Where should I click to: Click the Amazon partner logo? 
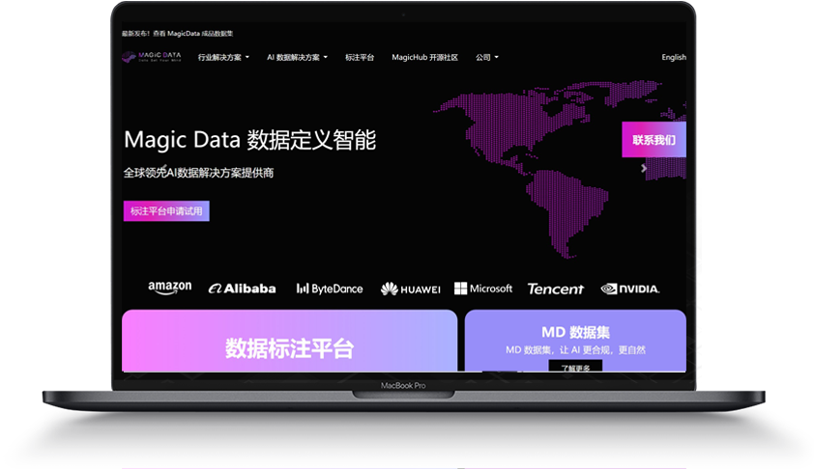click(x=170, y=288)
